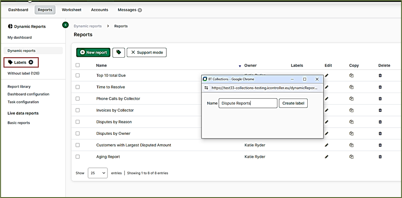
Task: Open Basic reports under Live data
Action: click(x=19, y=122)
